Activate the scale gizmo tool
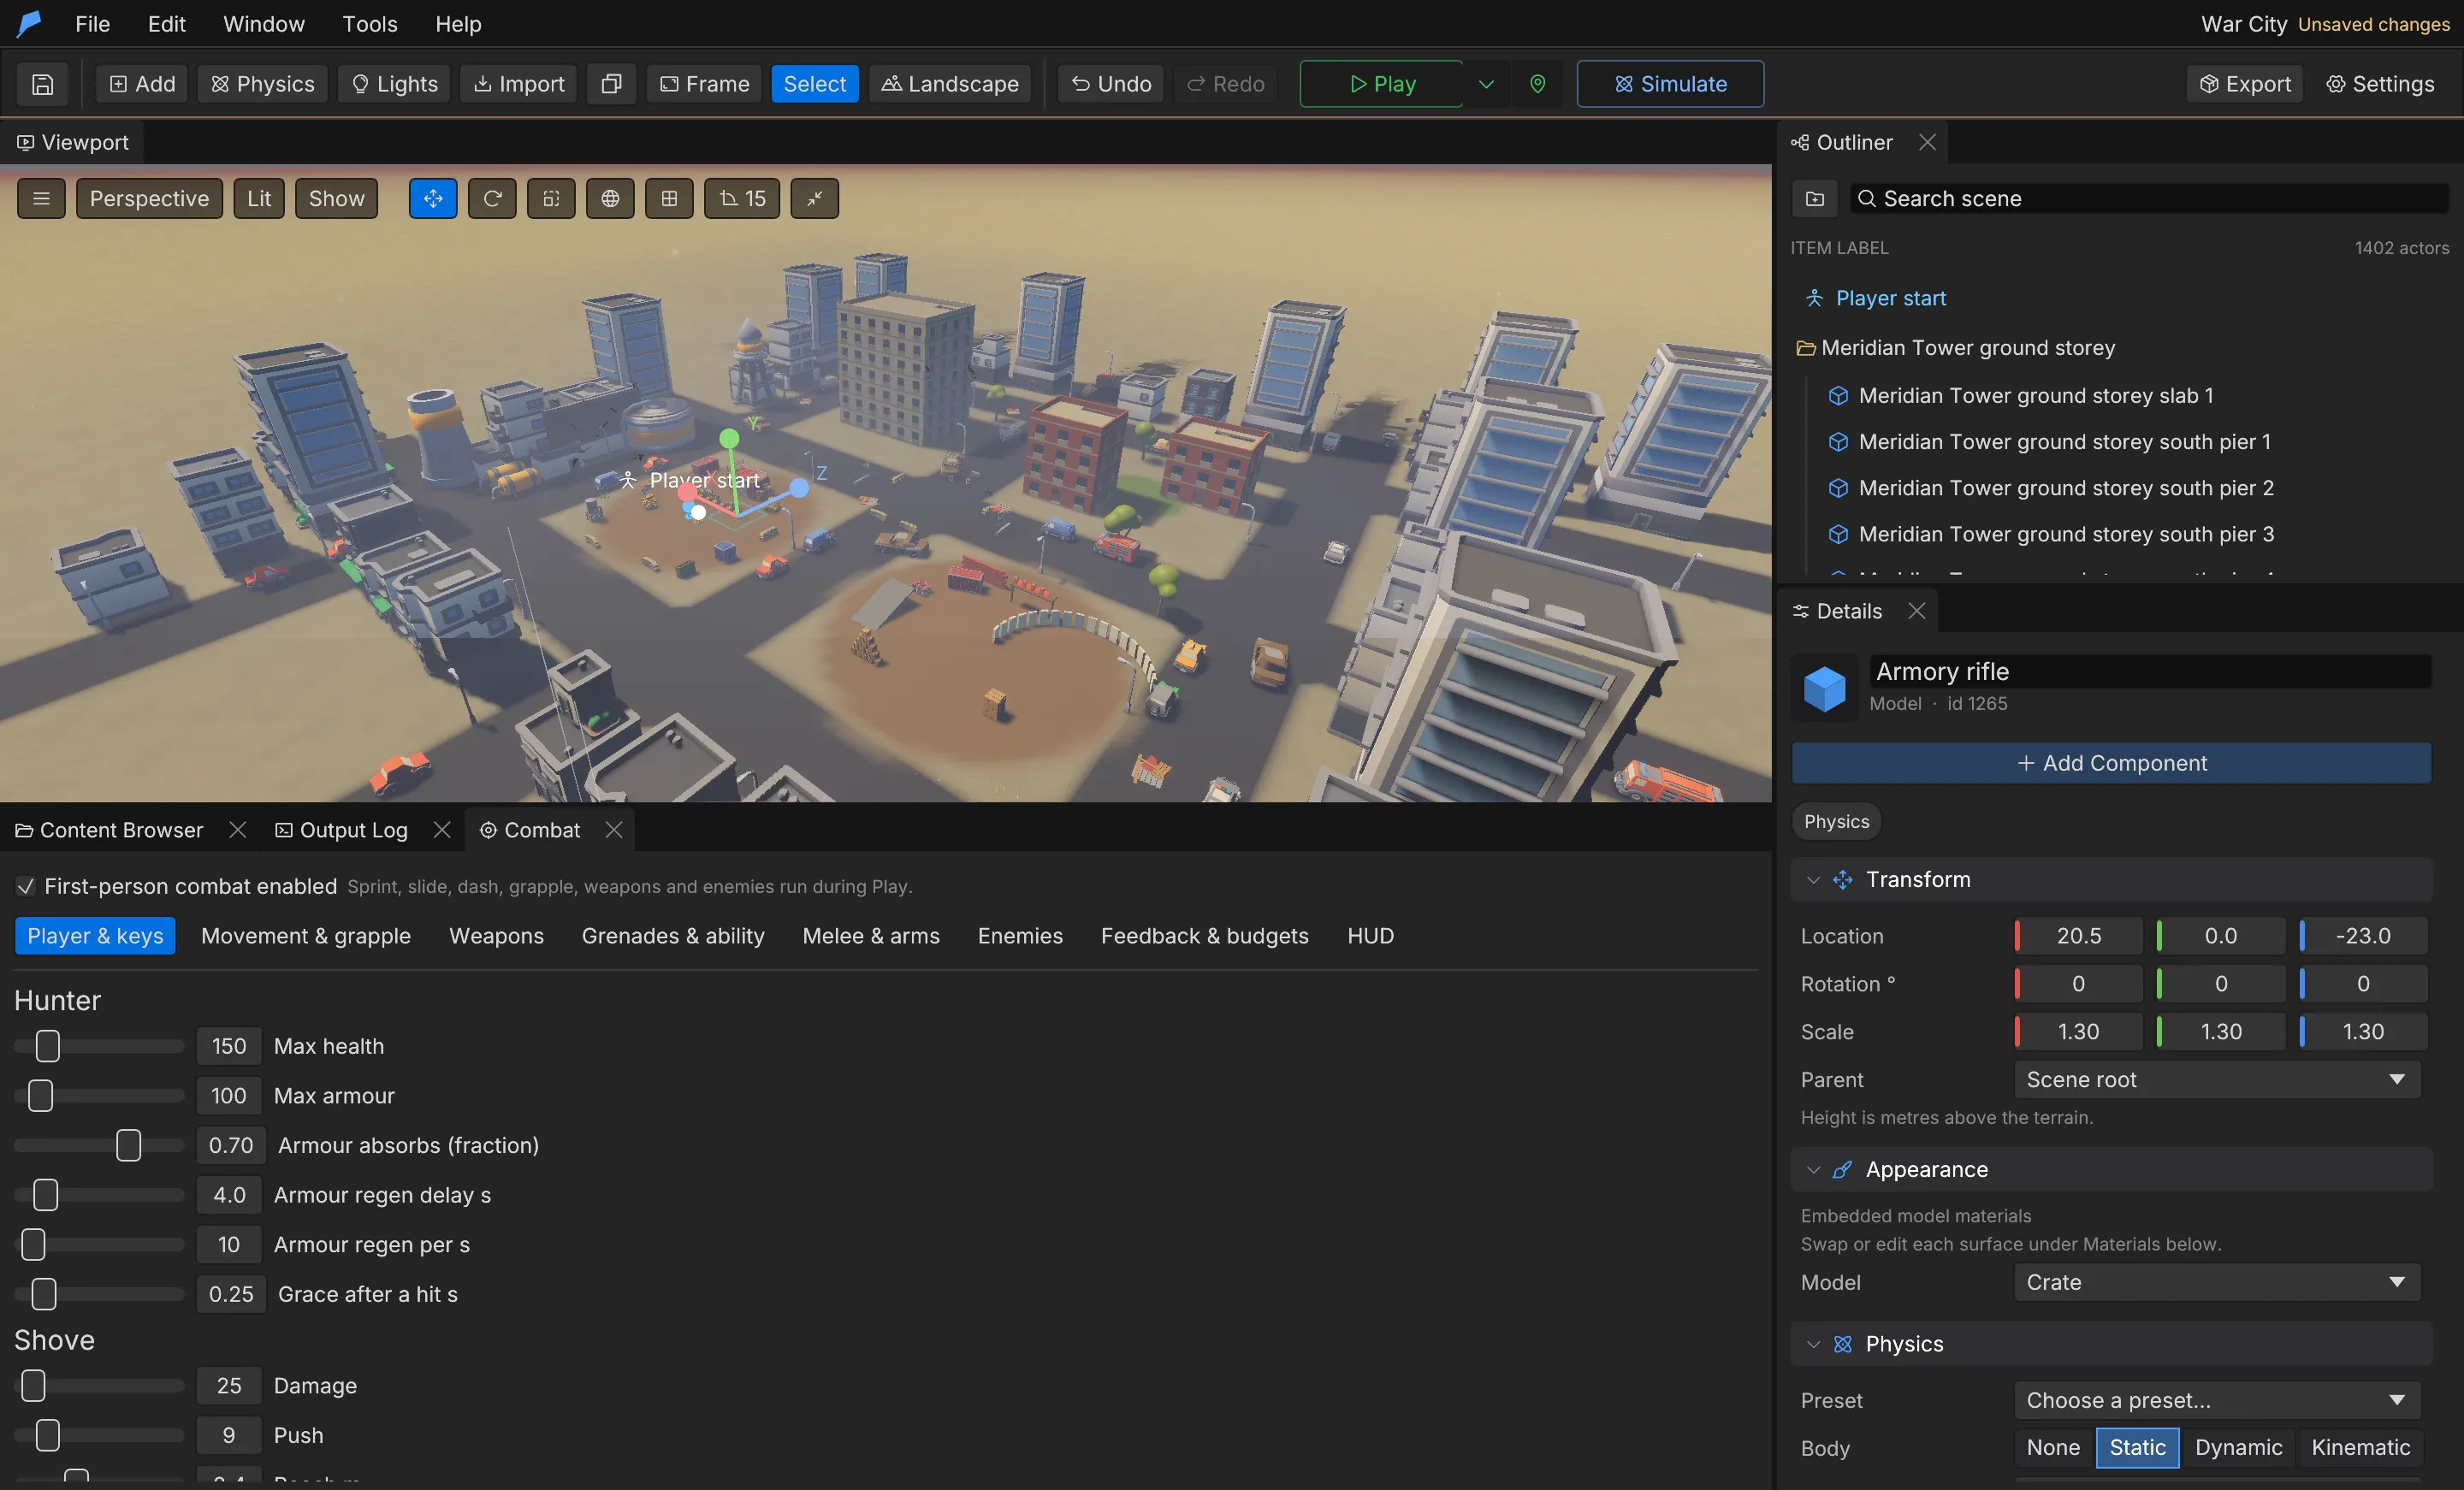This screenshot has height=1490, width=2464. tap(551, 198)
